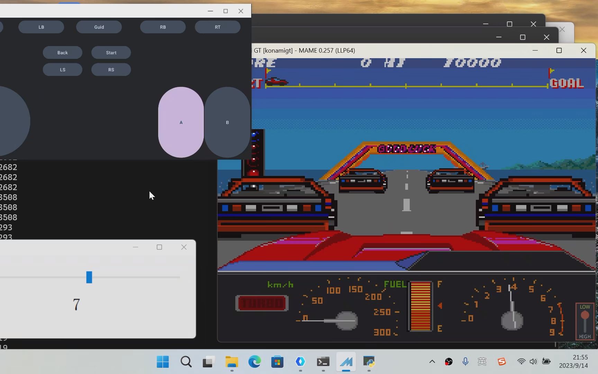Click the LB gamepad button
Screen dimensions: 598x374
pyautogui.click(x=41, y=27)
